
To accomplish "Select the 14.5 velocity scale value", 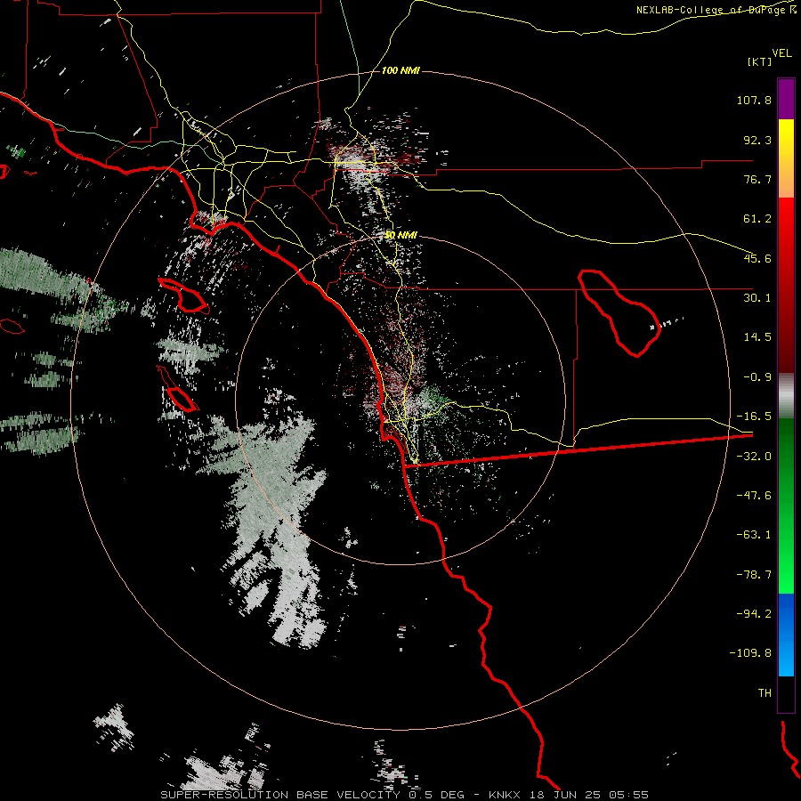I will (x=757, y=337).
